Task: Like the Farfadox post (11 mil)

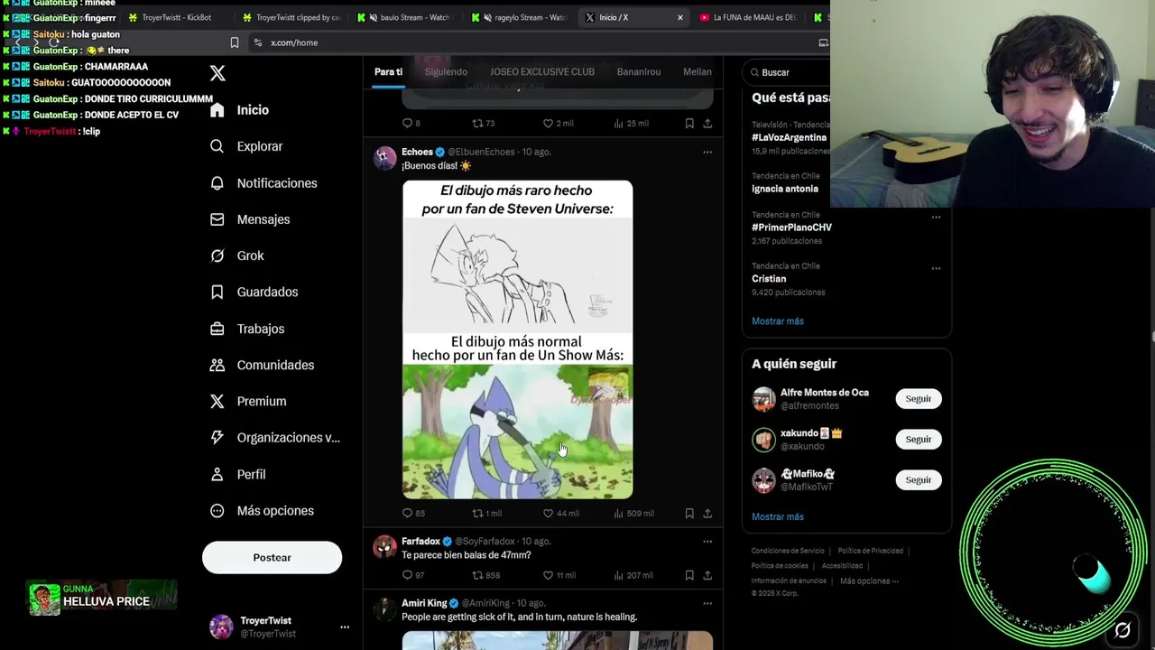Action: [x=559, y=575]
